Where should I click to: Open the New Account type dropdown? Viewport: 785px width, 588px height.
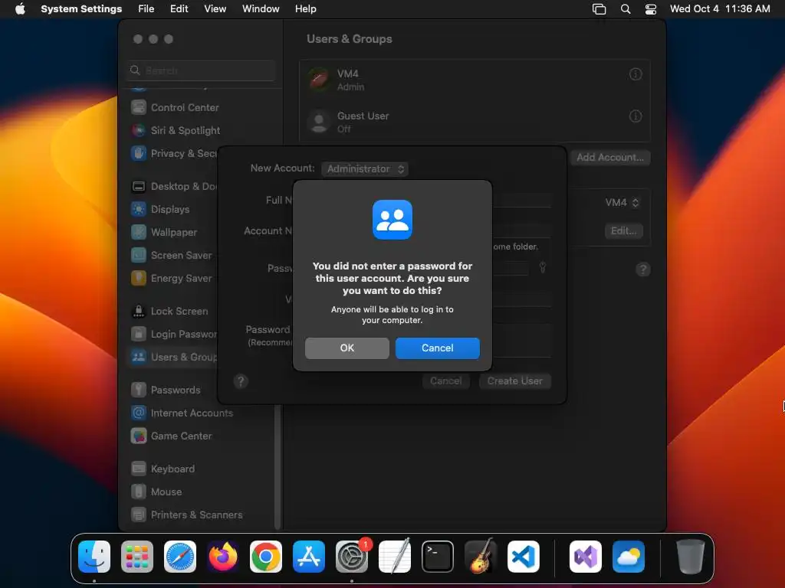tap(365, 169)
